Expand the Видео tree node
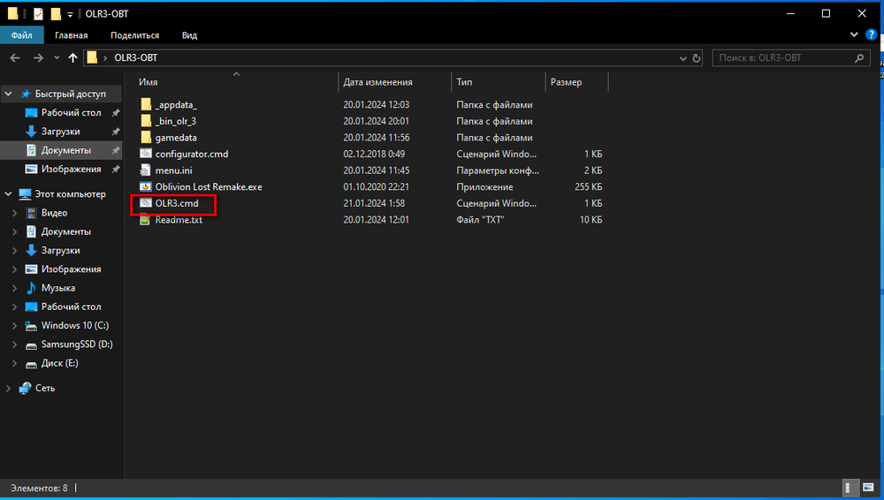This screenshot has width=884, height=500. point(13,213)
